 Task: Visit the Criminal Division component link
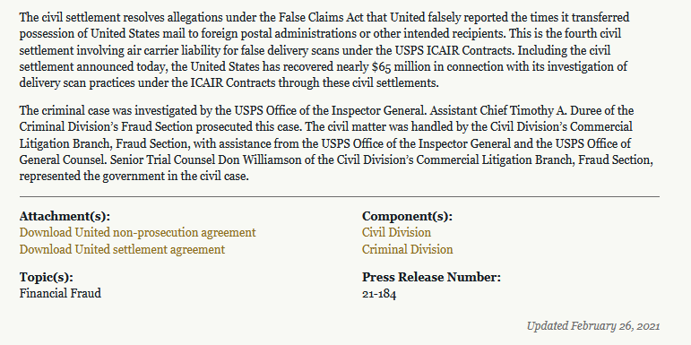[407, 249]
